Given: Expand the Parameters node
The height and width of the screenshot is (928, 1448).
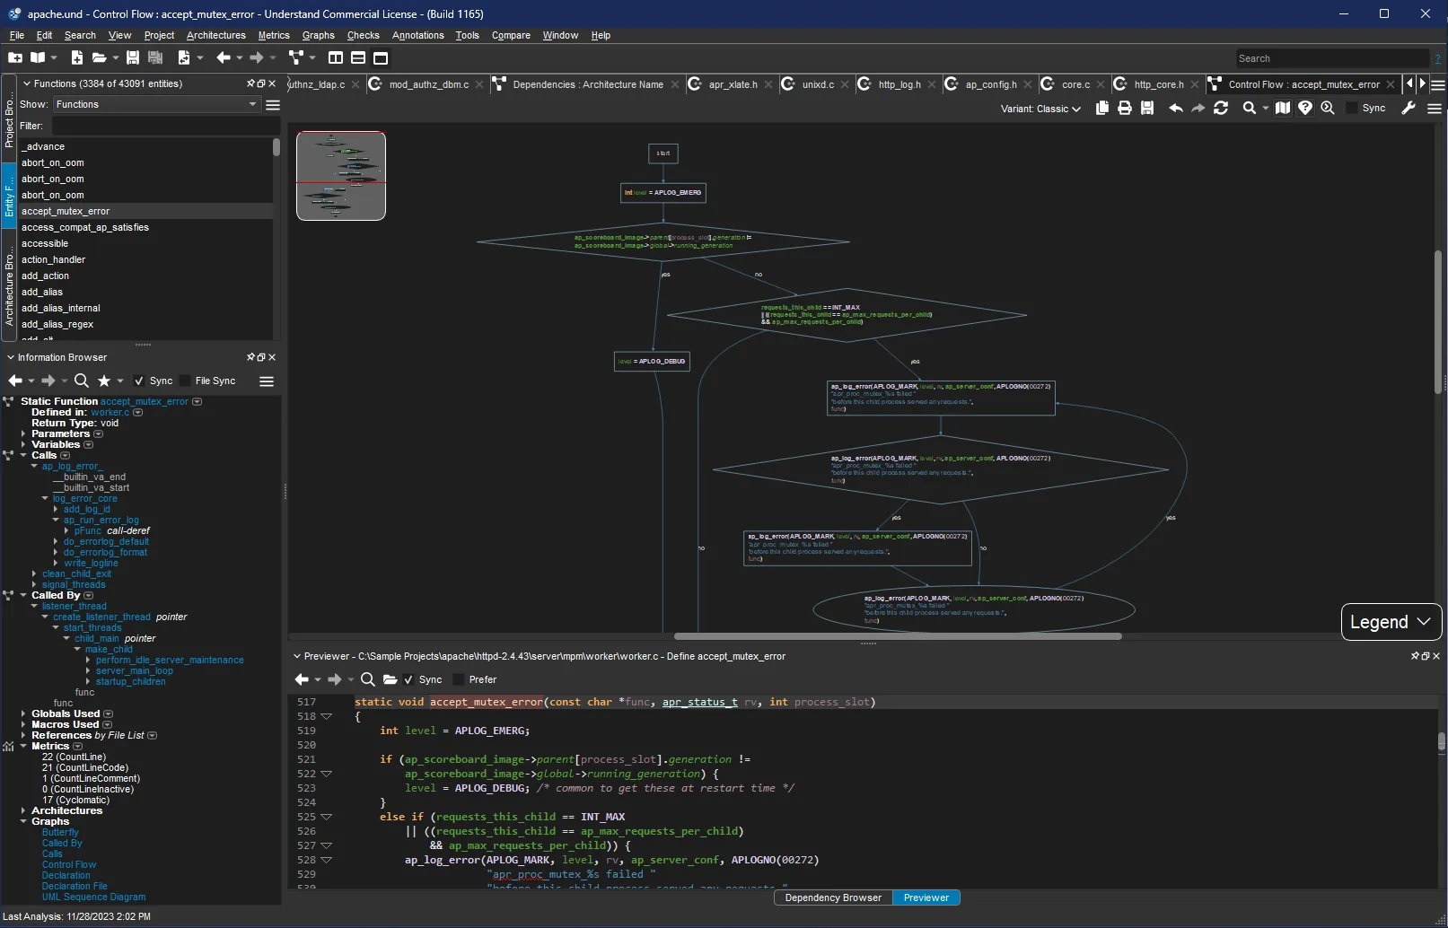Looking at the screenshot, I should (23, 433).
